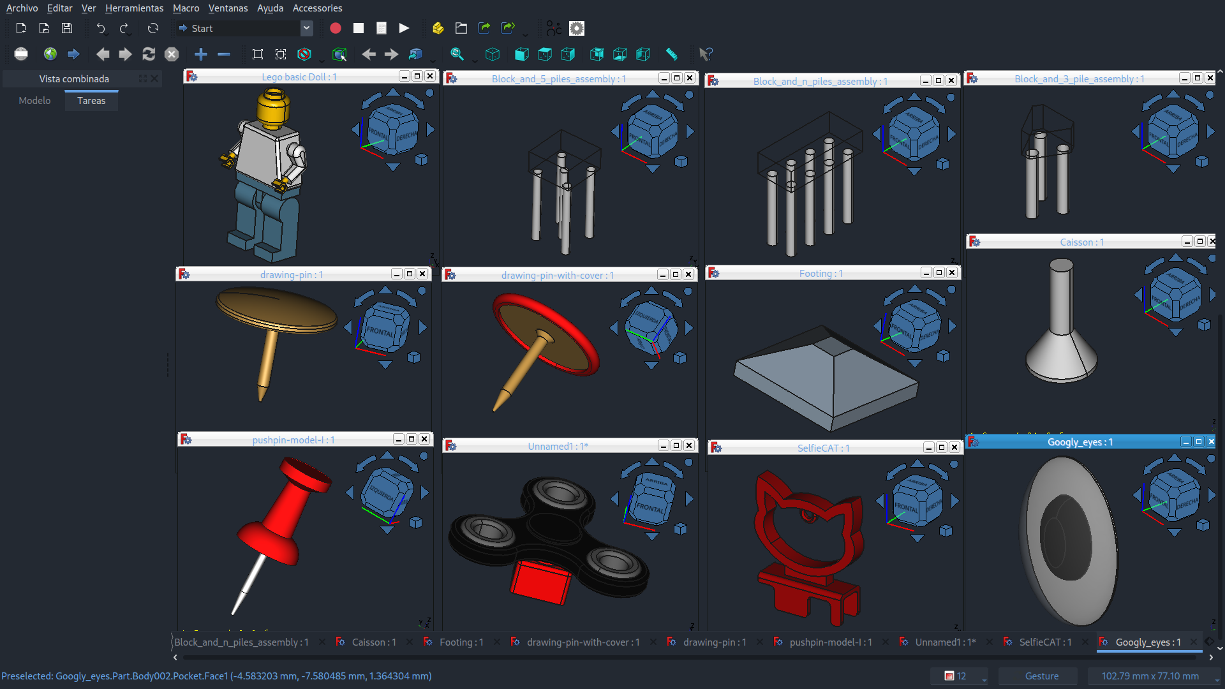Viewport: 1225px width, 689px height.
Task: Switch to the Footing : 1 document tab
Action: [461, 642]
